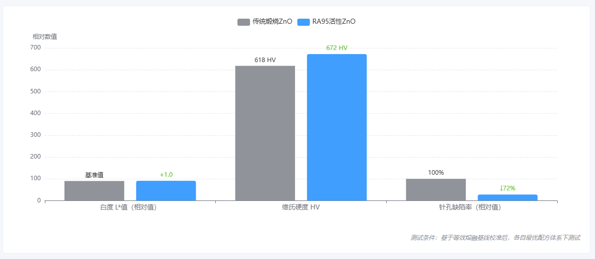Click the 针孔缺陷率 axis category label
Viewport: 595px width, 259px height.
[x=470, y=208]
